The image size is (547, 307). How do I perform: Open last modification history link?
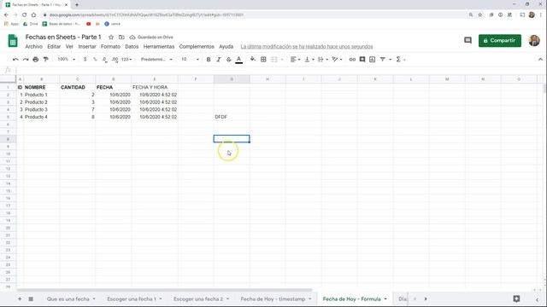(x=307, y=47)
